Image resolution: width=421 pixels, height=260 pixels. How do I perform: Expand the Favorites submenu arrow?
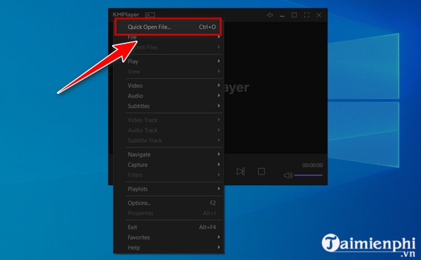tap(219, 237)
